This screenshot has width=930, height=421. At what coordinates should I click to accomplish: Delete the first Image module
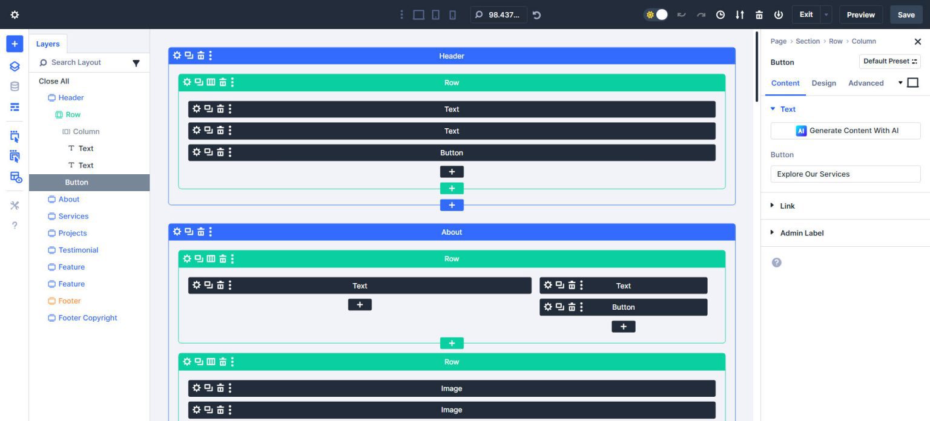(220, 388)
